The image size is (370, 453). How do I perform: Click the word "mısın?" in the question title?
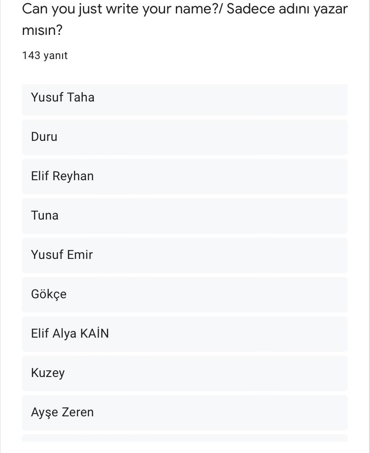point(42,30)
